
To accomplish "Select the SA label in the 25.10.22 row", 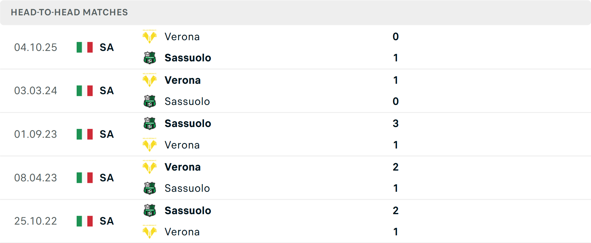I will coord(106,221).
